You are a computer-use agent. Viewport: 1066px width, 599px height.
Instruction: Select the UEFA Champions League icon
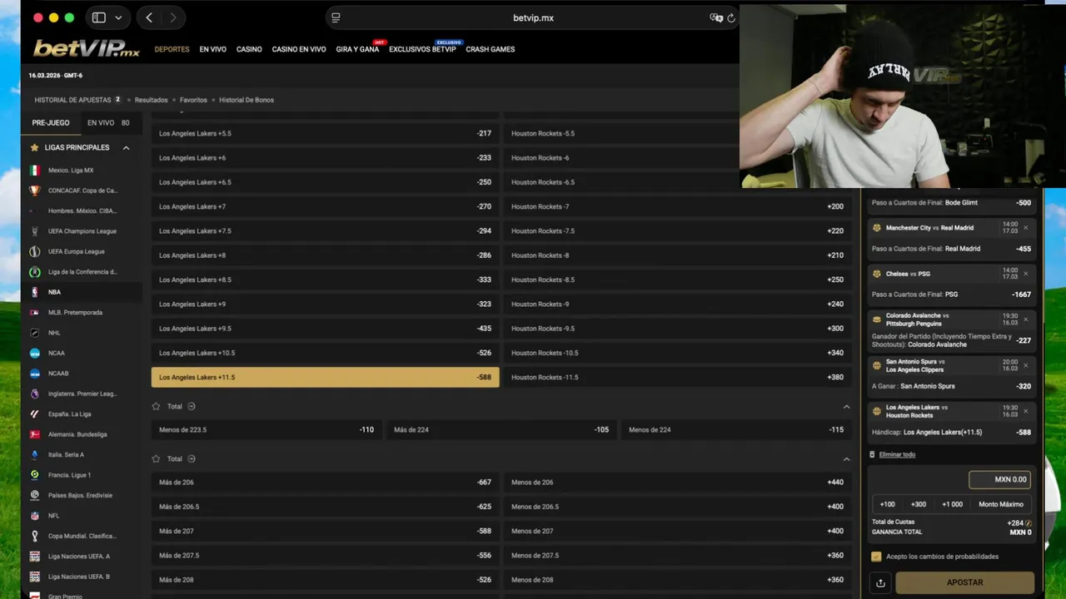point(34,231)
